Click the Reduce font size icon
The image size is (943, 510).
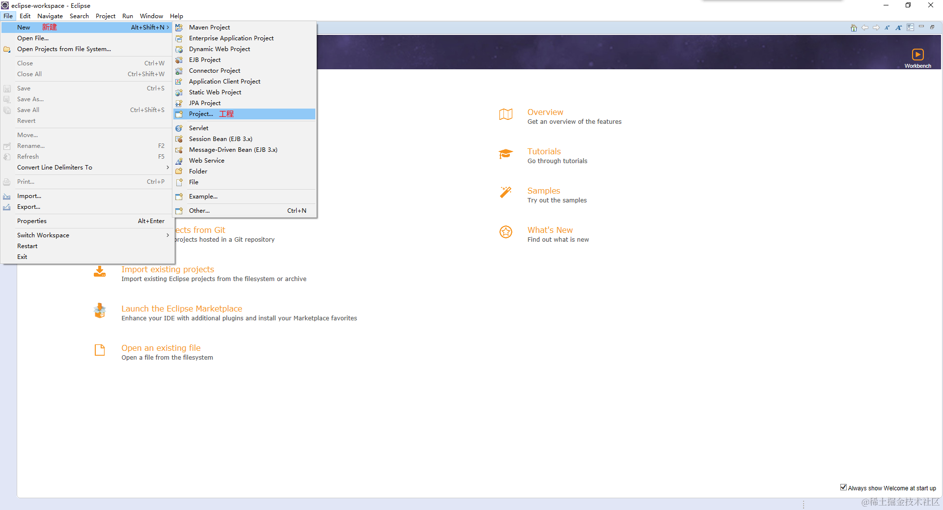(x=887, y=28)
